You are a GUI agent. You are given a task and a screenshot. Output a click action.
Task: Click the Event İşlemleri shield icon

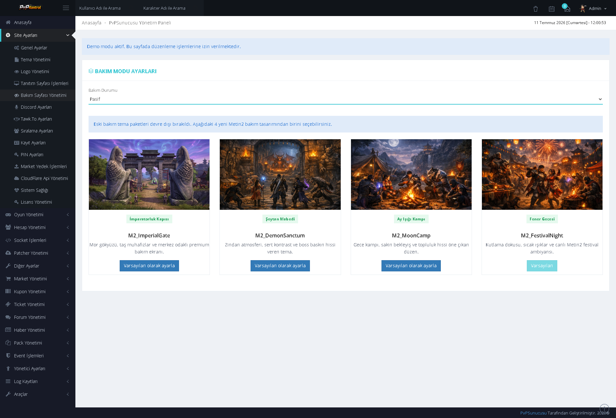8,356
